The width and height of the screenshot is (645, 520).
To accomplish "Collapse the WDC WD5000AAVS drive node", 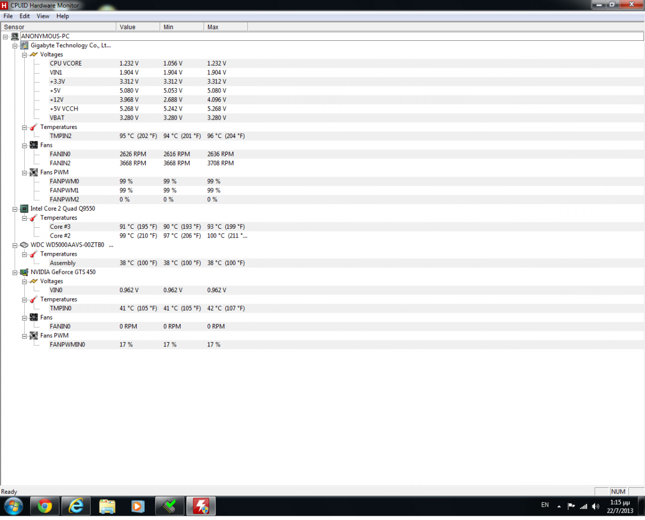I will pyautogui.click(x=15, y=245).
